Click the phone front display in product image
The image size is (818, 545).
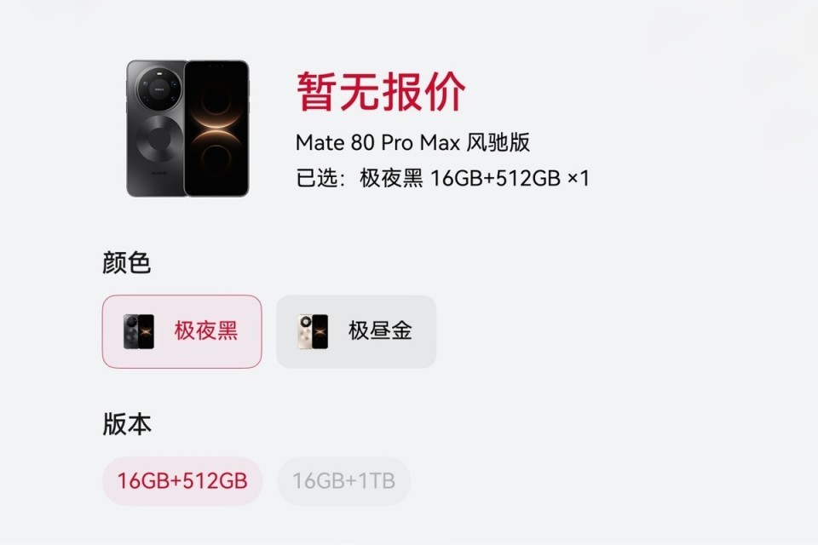(217, 129)
